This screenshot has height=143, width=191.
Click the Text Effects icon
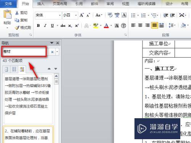tap(86, 26)
